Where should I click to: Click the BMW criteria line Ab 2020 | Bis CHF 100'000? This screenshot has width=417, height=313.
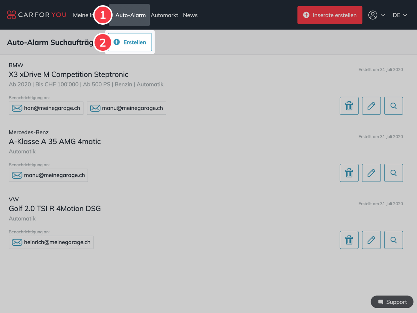pyautogui.click(x=86, y=85)
